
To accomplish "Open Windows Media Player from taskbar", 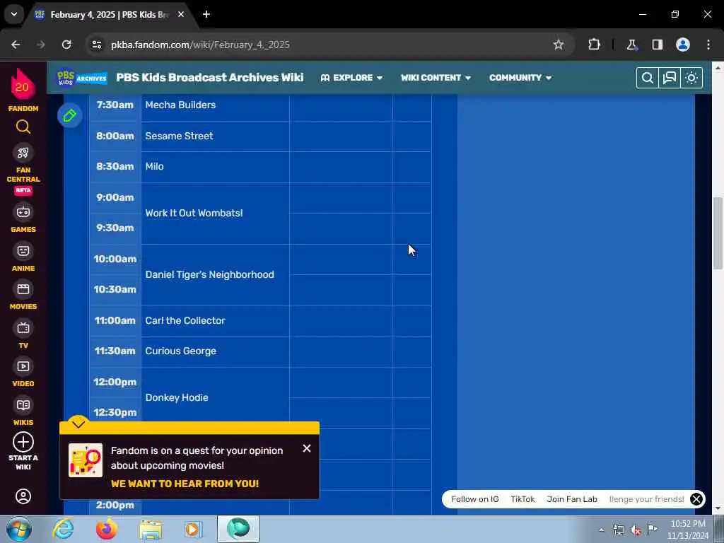I will coord(194,529).
